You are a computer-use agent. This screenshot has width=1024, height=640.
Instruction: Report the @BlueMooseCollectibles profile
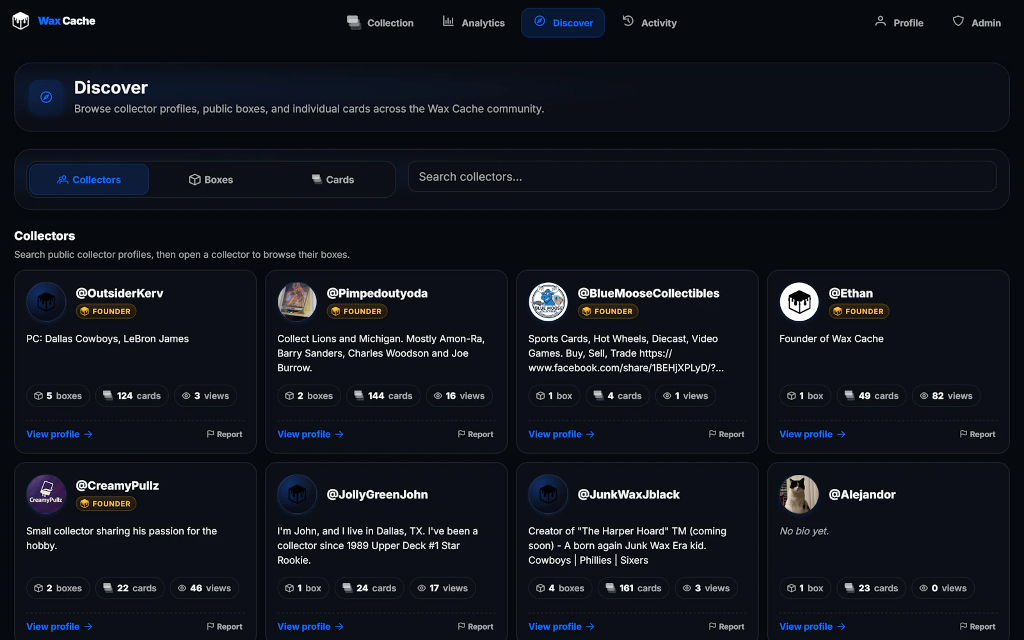point(726,434)
